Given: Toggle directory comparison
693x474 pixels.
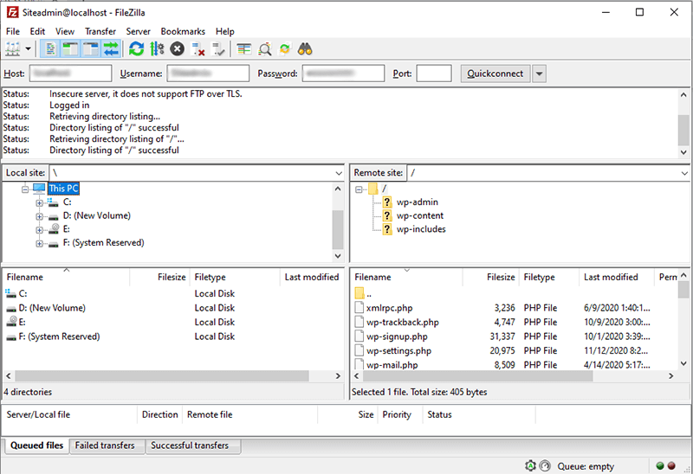Looking at the screenshot, I should tap(264, 49).
